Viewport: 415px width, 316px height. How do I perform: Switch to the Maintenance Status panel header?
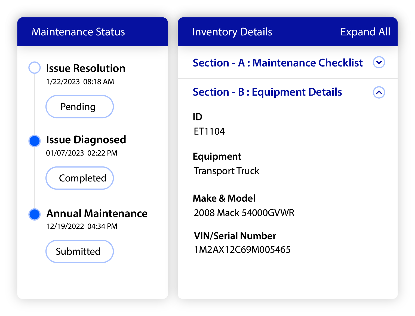pyautogui.click(x=78, y=32)
